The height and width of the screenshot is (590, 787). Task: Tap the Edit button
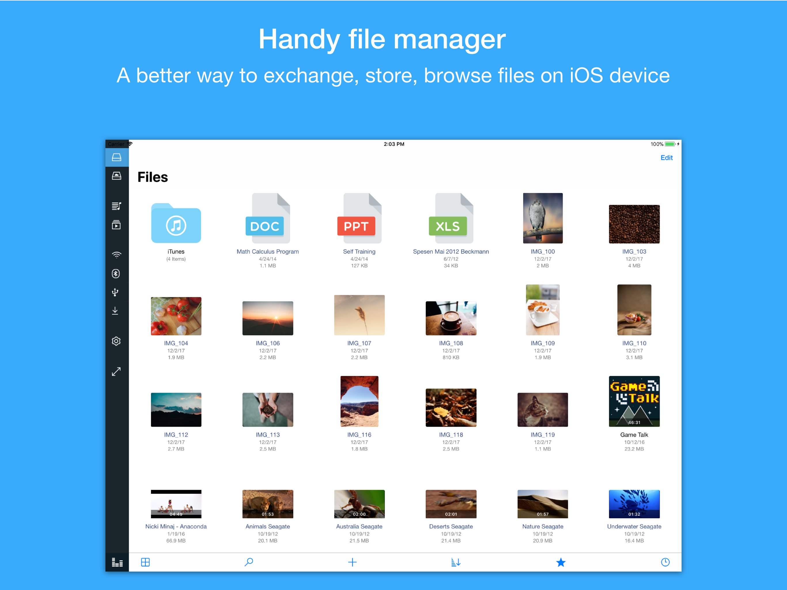[666, 158]
